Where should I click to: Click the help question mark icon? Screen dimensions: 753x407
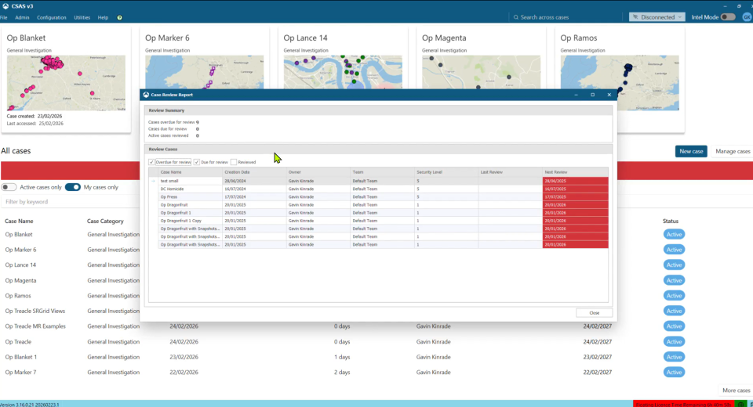pyautogui.click(x=119, y=17)
